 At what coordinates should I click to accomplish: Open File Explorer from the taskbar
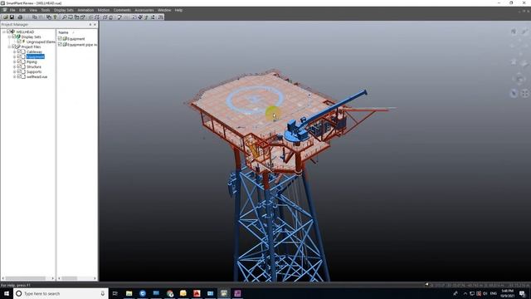[129, 293]
